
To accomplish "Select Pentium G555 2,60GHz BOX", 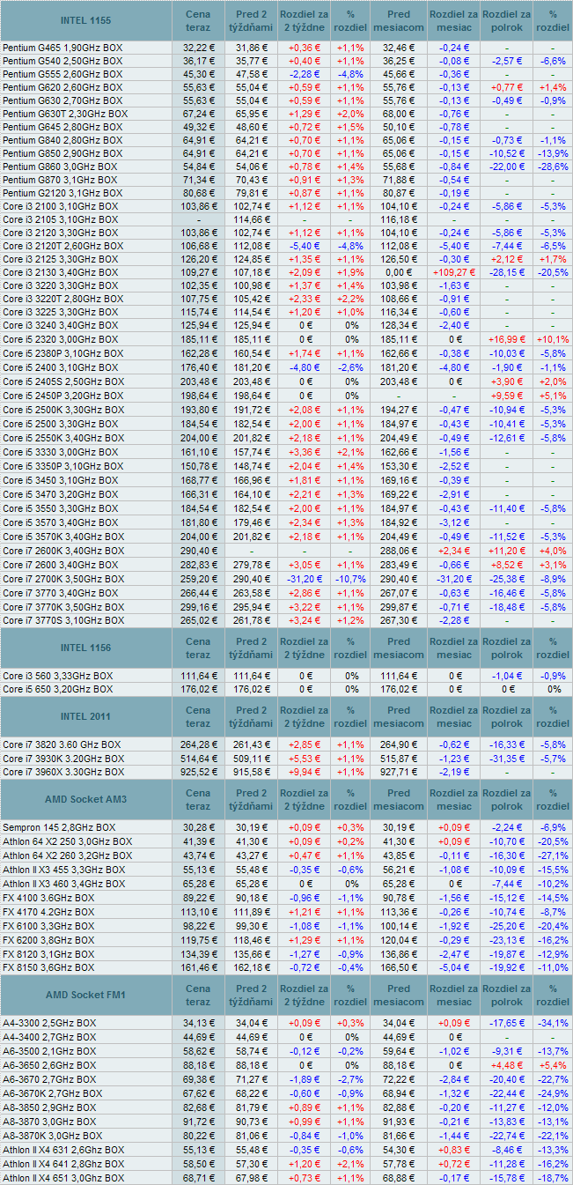I will pyautogui.click(x=62, y=74).
